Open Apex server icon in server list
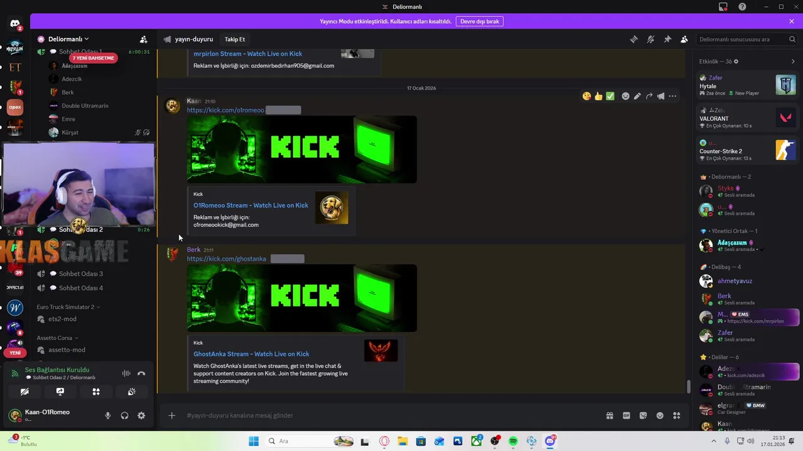The width and height of the screenshot is (803, 451). 15,107
